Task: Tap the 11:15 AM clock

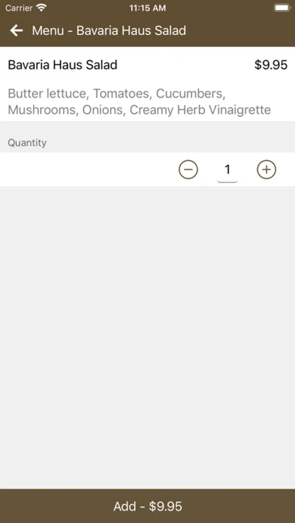Action: 147,8
